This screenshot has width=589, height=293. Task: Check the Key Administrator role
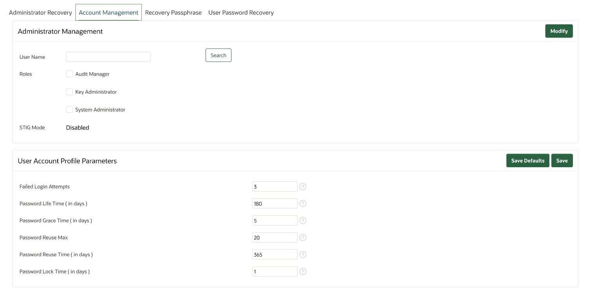coord(69,92)
